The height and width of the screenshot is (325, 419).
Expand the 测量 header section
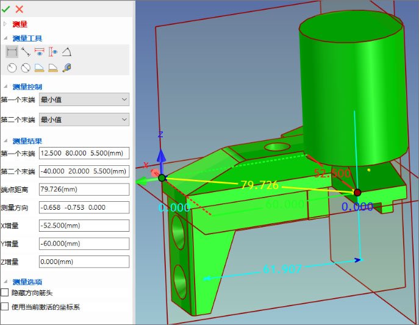[x=5, y=24]
